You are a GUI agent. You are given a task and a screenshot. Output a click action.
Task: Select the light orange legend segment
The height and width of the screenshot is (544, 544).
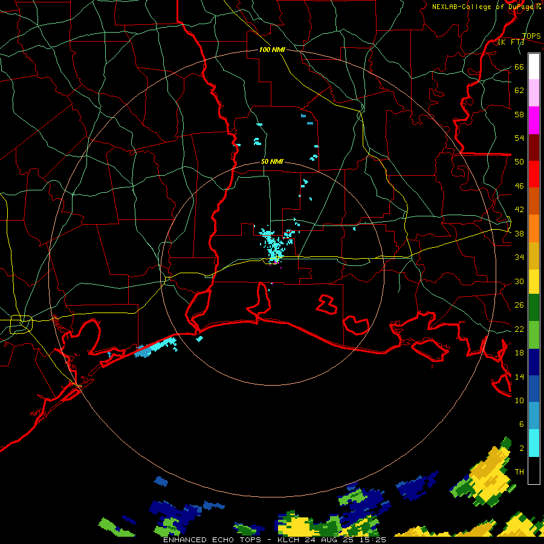[534, 228]
